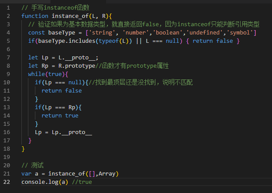
Task: Click 'Lp.__proto__' on line 16
Action: (x=72, y=132)
